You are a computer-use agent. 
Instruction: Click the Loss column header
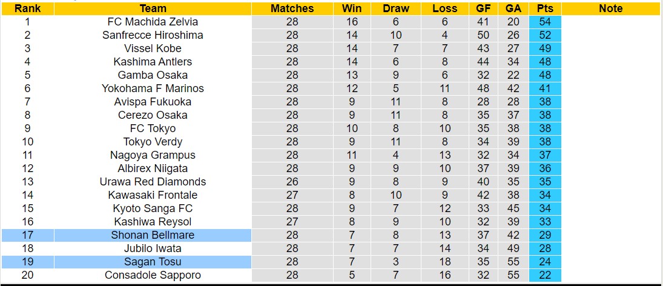445,8
